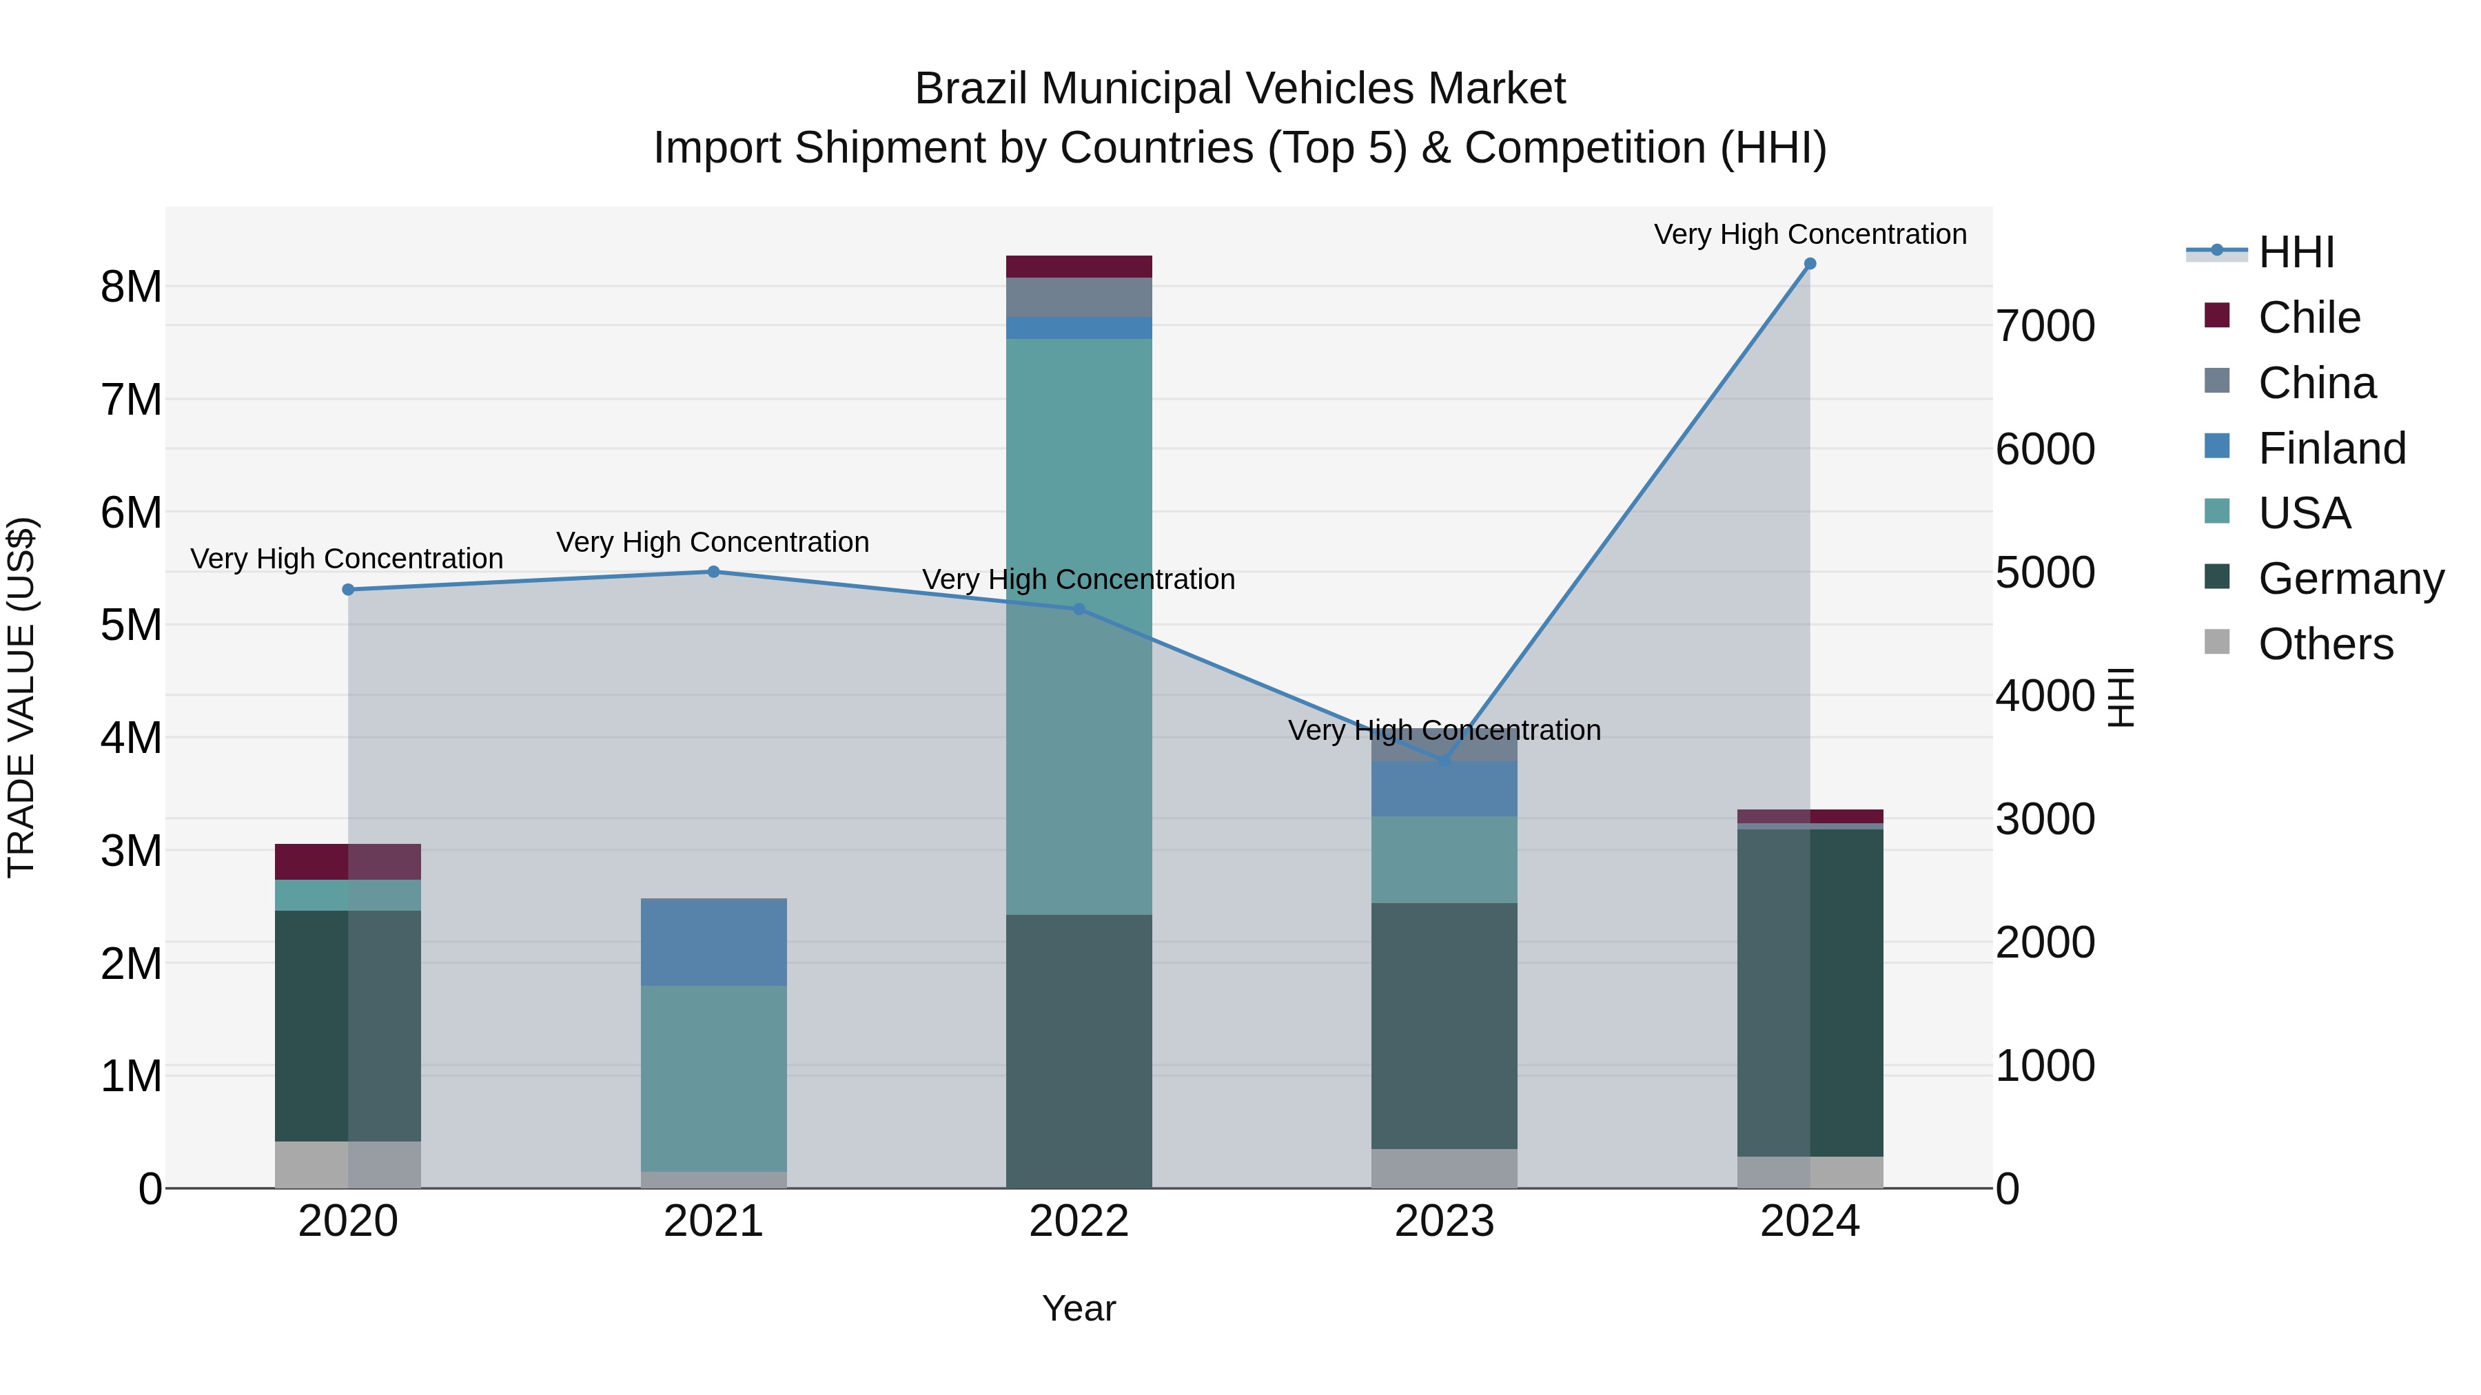The height and width of the screenshot is (1395, 2481).
Task: Click the subtitle 'Import Shipment by Countries'
Action: tap(955, 148)
